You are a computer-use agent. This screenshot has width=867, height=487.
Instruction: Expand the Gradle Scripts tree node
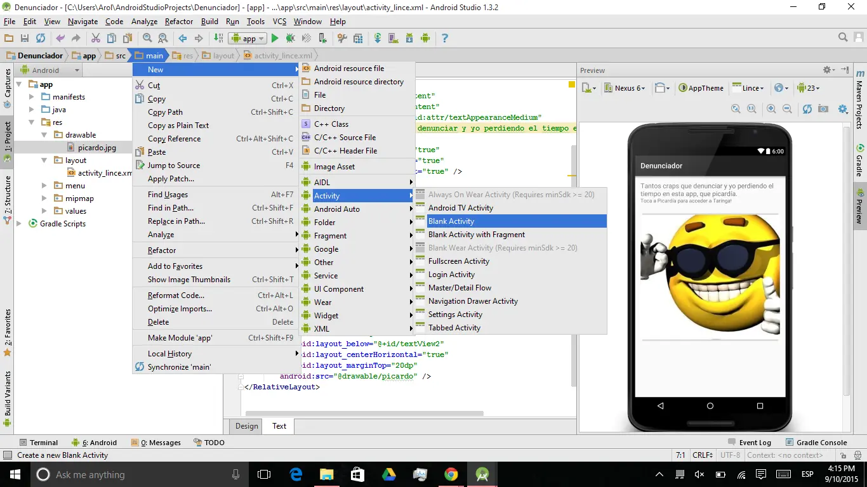pyautogui.click(x=20, y=224)
